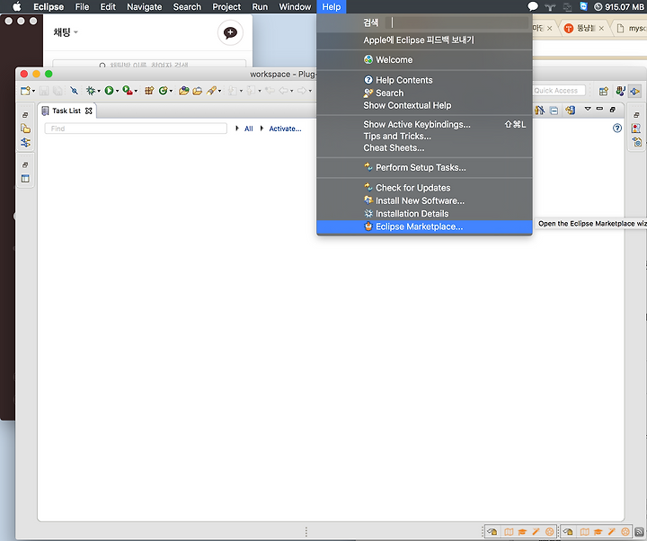Click the green Run button icon

pos(109,91)
